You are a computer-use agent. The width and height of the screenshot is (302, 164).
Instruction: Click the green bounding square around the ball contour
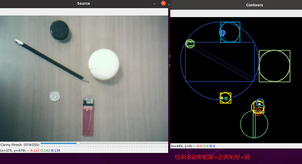tap(275, 50)
